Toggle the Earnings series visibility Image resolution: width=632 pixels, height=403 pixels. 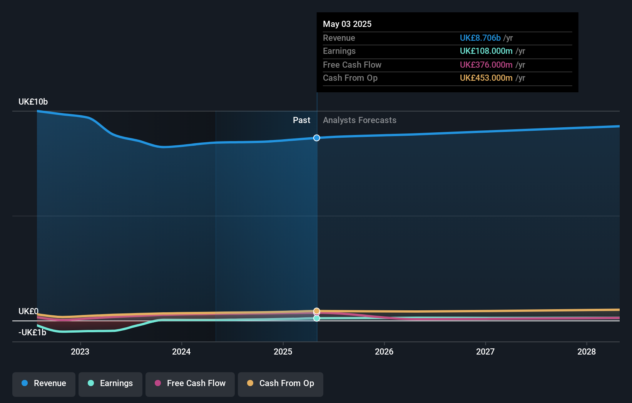(110, 384)
